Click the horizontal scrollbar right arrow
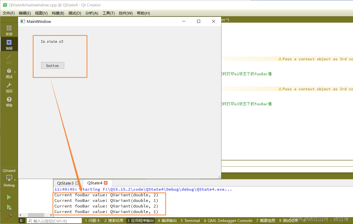The height and width of the screenshot is (224, 353). click(51, 215)
